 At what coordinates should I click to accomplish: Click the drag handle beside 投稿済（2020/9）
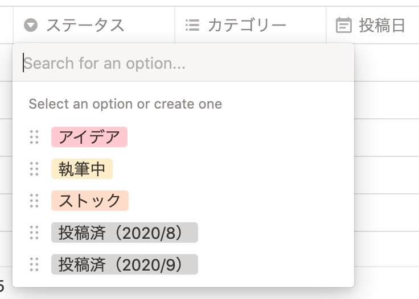34,264
